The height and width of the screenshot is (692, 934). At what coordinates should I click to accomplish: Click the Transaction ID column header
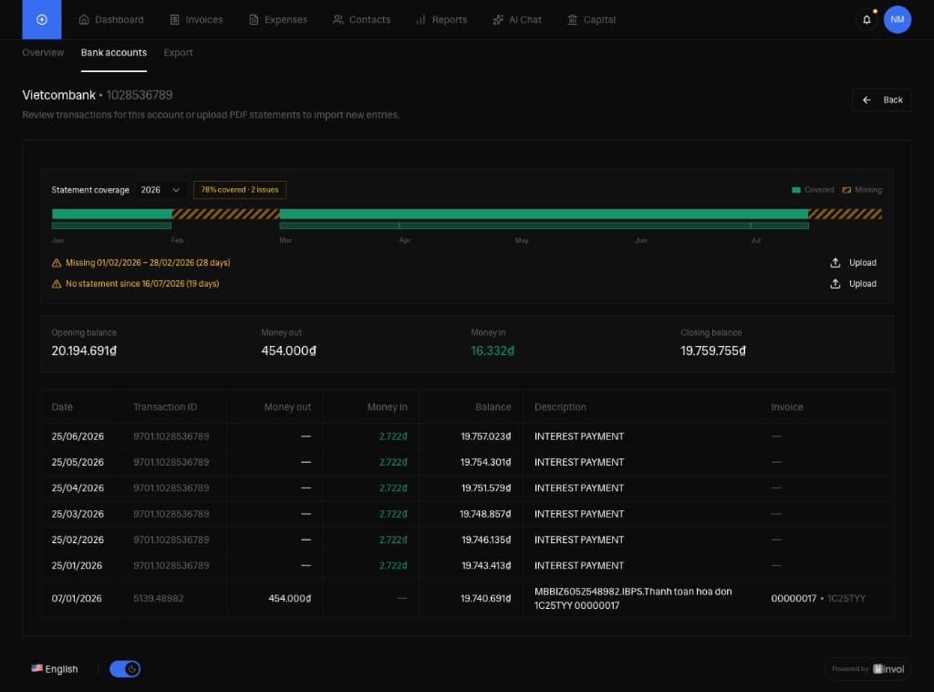pos(165,407)
